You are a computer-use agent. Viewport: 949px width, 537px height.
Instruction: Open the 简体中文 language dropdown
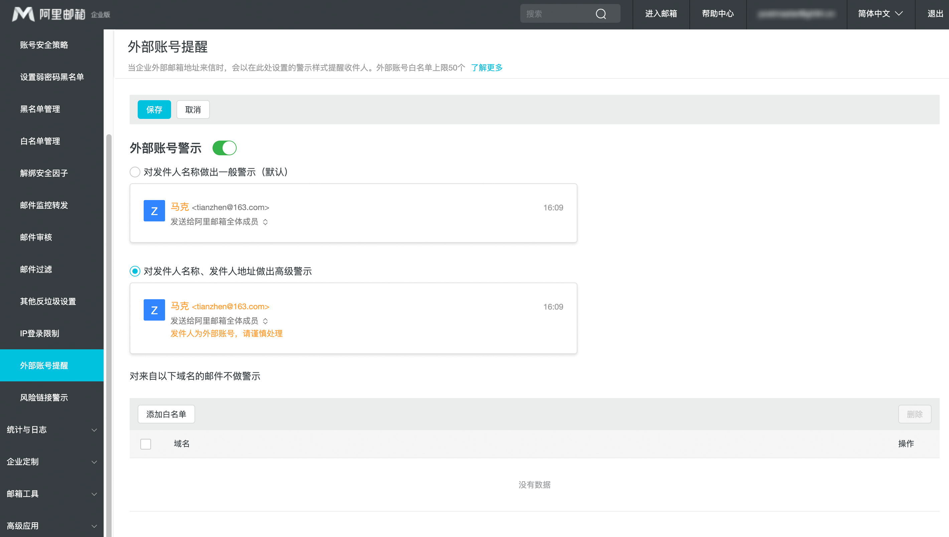[x=880, y=14]
